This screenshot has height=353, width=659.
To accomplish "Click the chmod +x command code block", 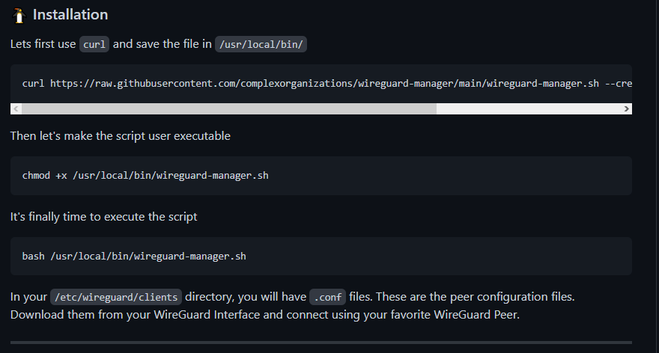I will point(321,176).
